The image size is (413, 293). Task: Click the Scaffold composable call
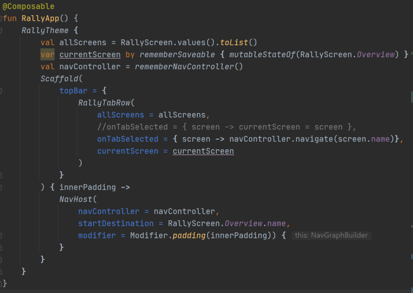pos(59,79)
